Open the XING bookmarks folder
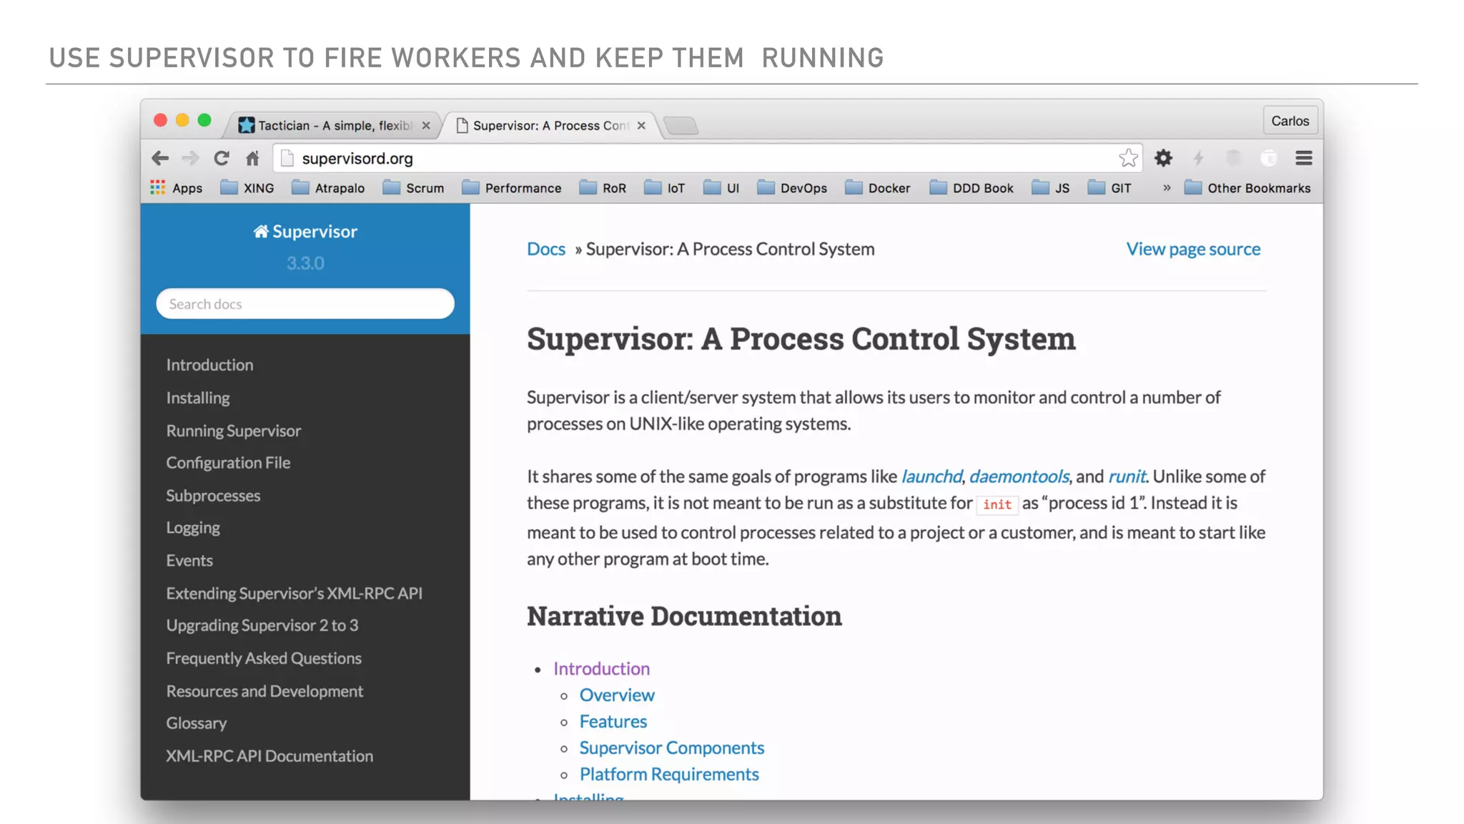 click(247, 188)
